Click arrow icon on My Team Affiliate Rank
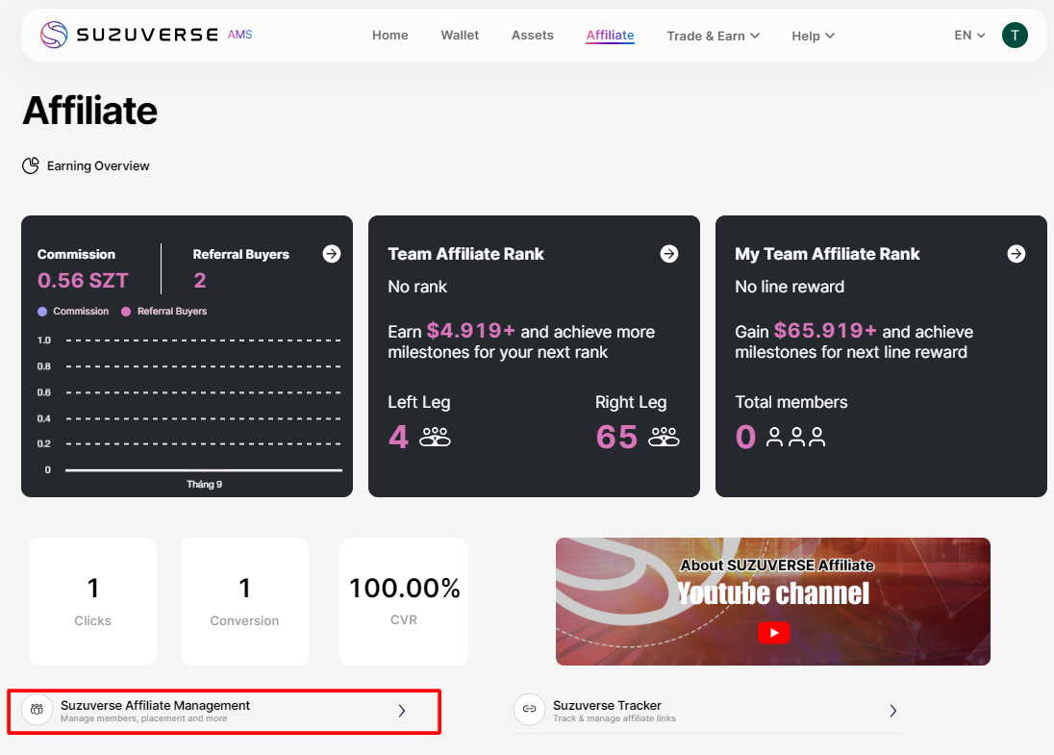The height and width of the screenshot is (755, 1054). point(1016,254)
